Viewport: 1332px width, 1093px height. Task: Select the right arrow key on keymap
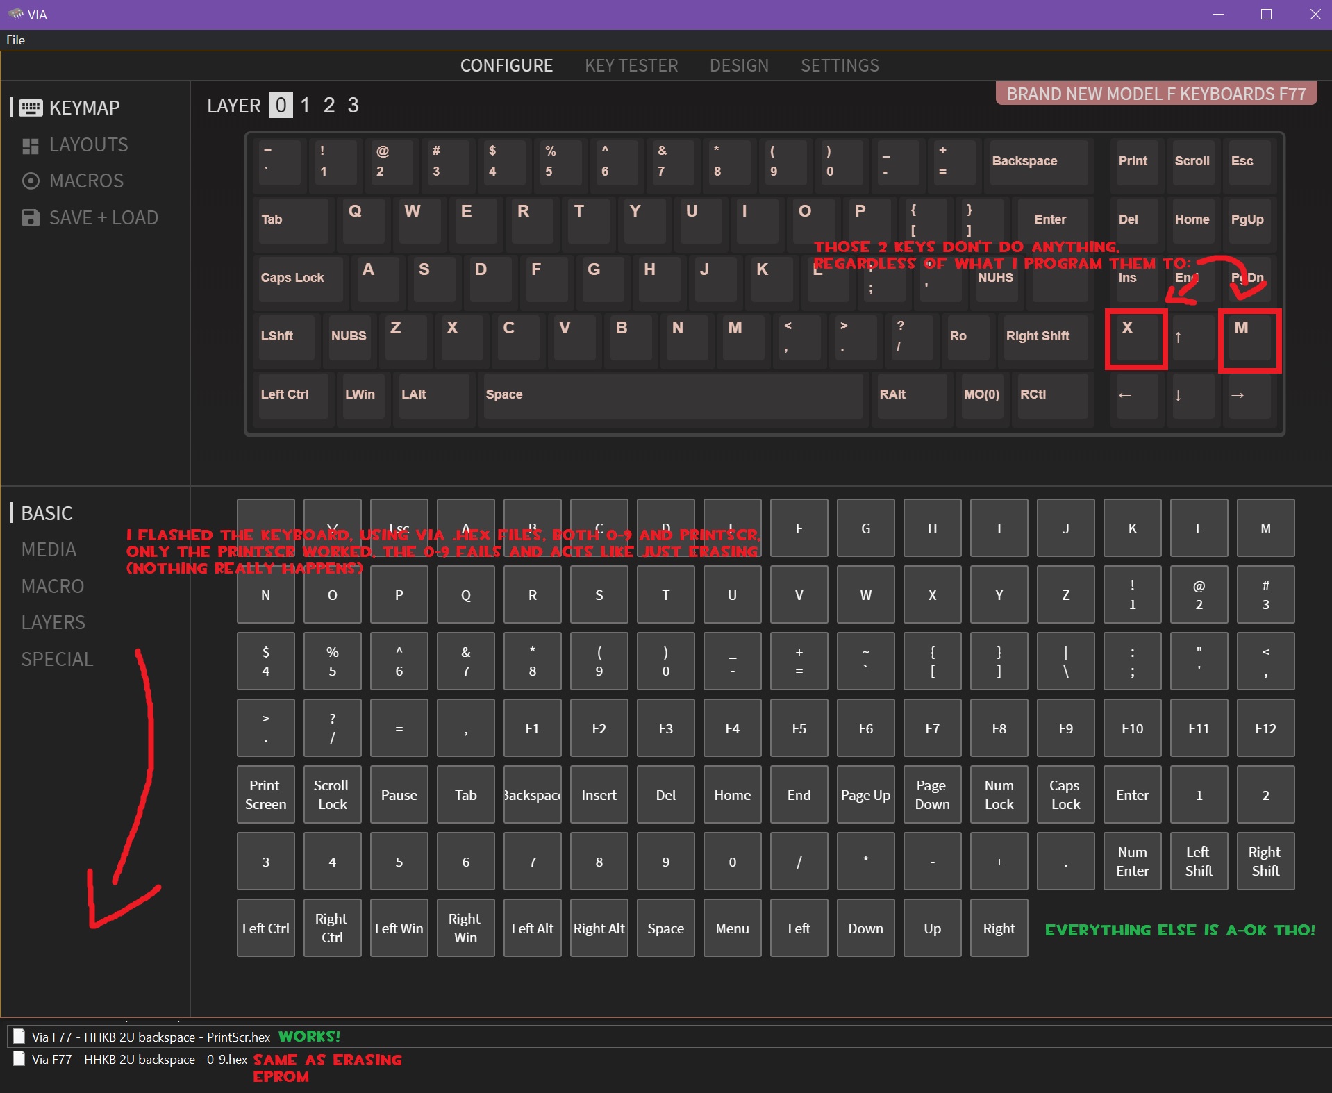point(1248,395)
